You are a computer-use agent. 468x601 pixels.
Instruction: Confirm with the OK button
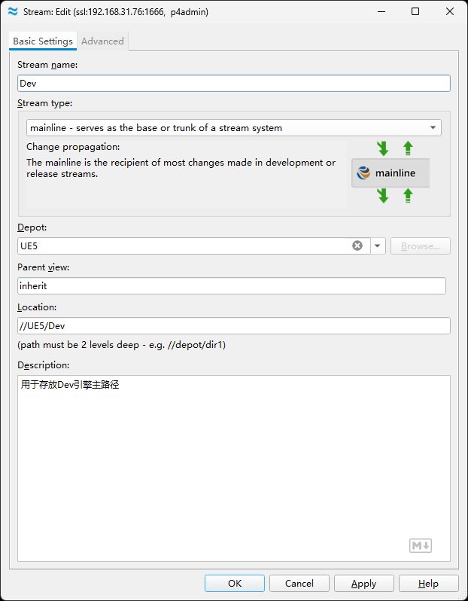(x=235, y=584)
